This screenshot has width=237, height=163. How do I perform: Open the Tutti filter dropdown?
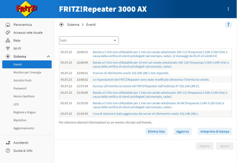pos(89,40)
